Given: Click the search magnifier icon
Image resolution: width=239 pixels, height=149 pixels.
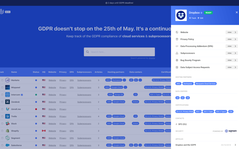Looking at the screenshot, I should (x=88, y=52).
